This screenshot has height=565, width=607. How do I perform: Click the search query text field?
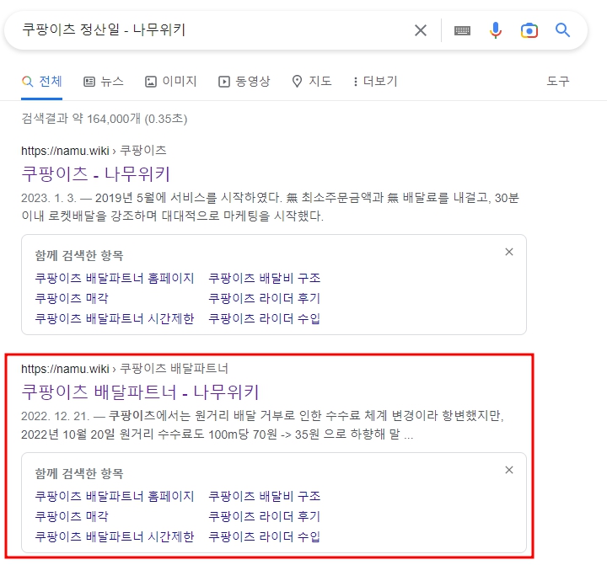[x=211, y=29]
